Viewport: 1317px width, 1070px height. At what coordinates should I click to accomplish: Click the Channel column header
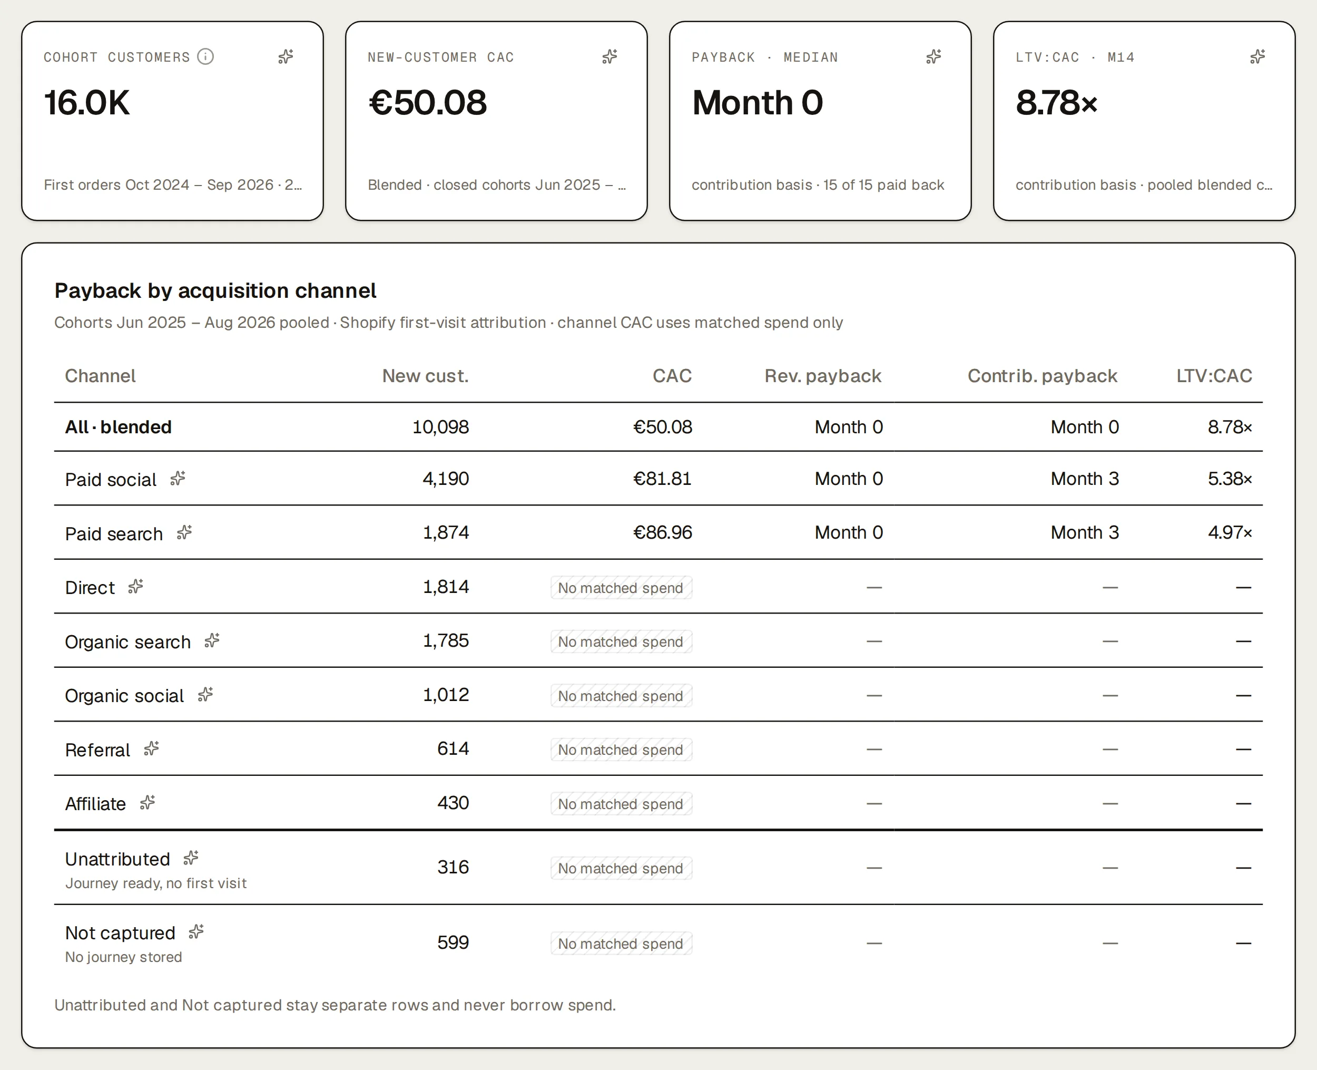click(101, 376)
